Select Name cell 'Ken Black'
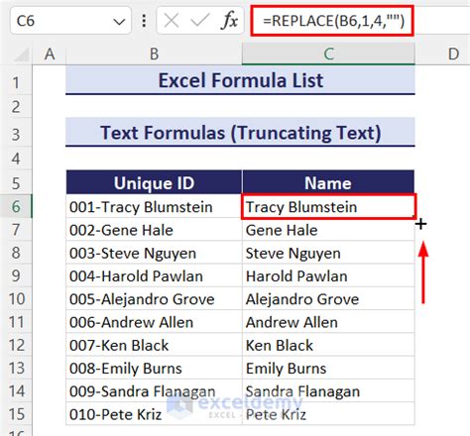This screenshot has height=436, width=470. pyautogui.click(x=328, y=345)
